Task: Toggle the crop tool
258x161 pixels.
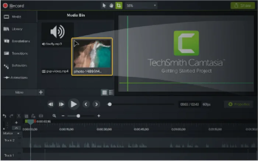Action: (119, 6)
